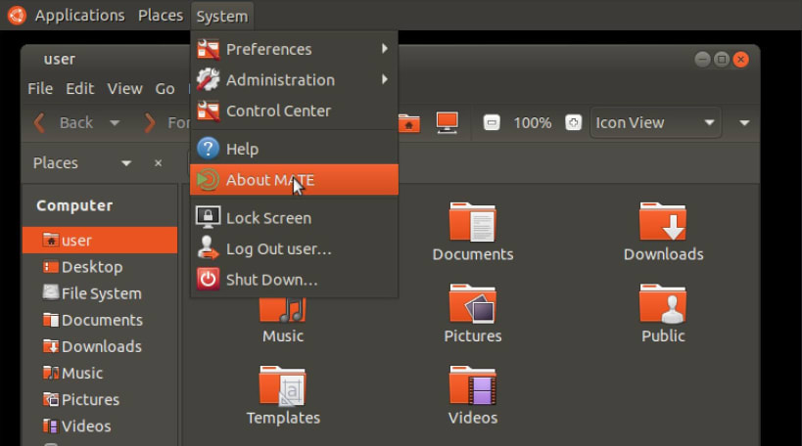Open the View menu in file manager
This screenshot has height=446, width=802.
tap(124, 88)
